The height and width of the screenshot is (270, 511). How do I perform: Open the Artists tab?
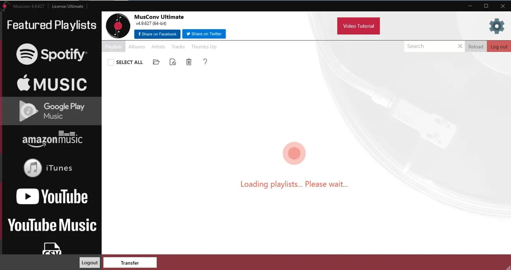click(x=158, y=47)
